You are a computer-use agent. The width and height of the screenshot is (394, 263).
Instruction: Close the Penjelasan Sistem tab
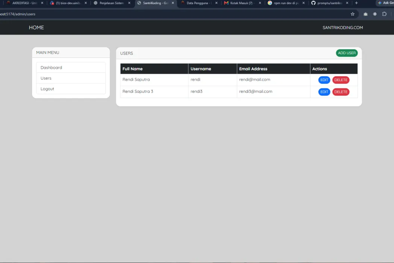click(129, 3)
